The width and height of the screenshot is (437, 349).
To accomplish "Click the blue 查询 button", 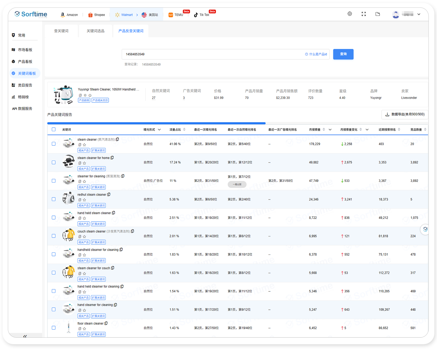I will (x=343, y=54).
